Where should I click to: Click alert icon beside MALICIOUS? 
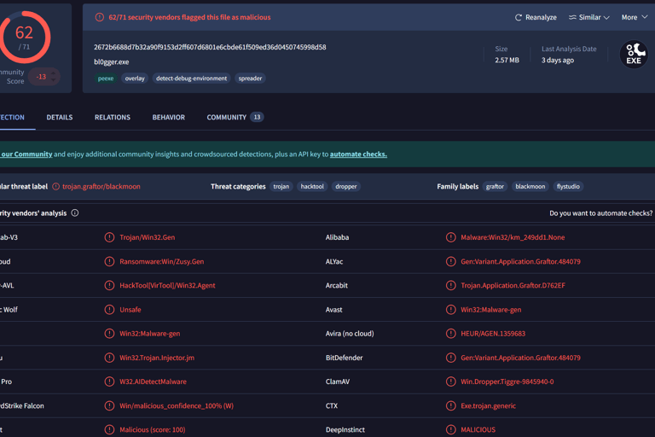click(x=450, y=430)
